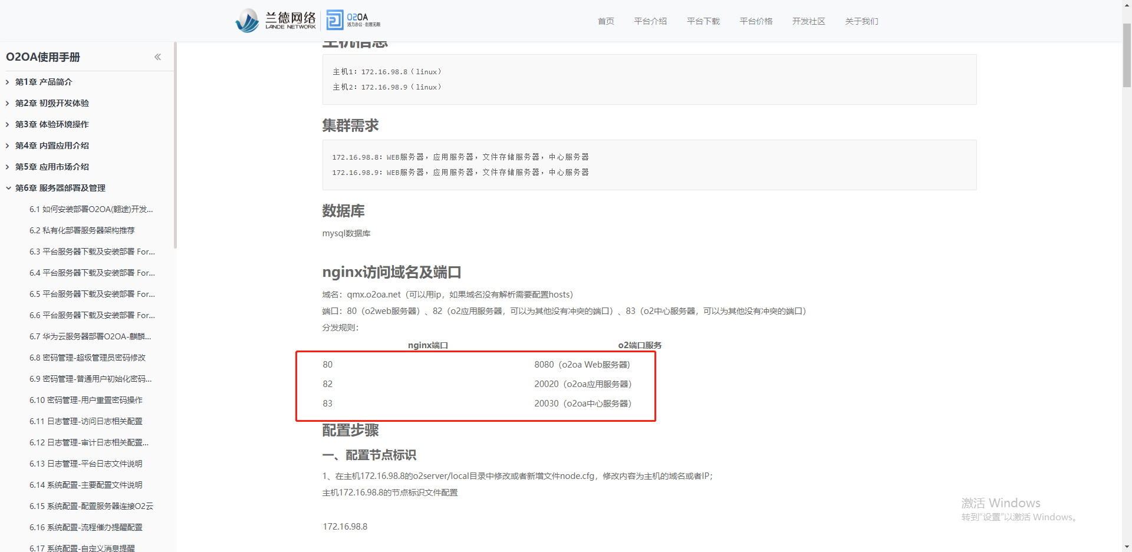Screen dimensions: 1132x552
Task: Click table cell 8080 (o2oa Web服务器)
Action: pyautogui.click(x=583, y=365)
